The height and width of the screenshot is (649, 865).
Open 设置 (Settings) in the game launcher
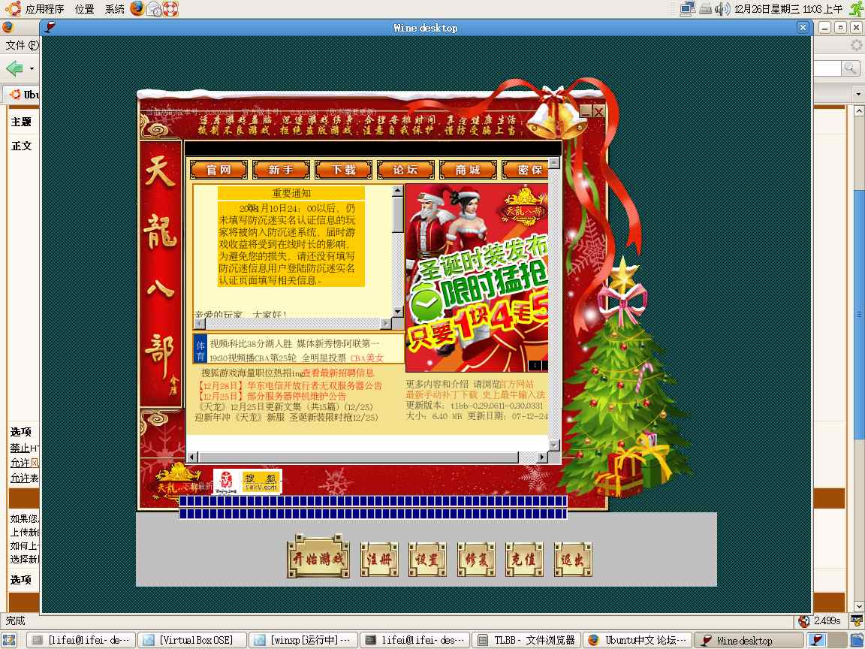point(427,560)
